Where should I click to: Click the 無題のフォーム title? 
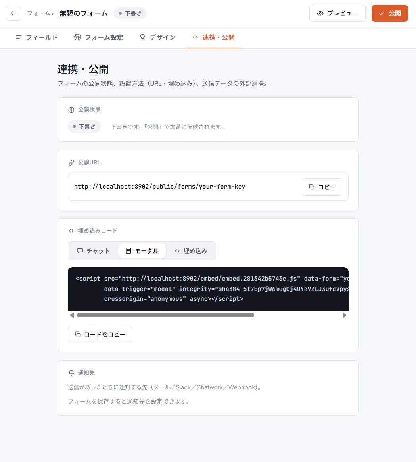coord(84,13)
